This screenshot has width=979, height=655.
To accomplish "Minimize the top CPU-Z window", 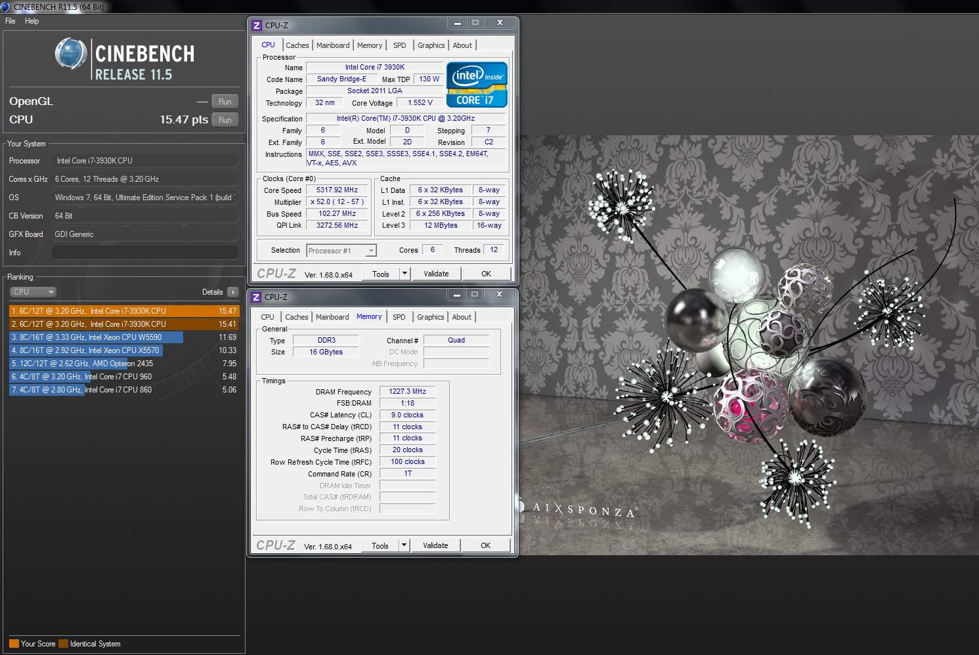I will (x=458, y=22).
